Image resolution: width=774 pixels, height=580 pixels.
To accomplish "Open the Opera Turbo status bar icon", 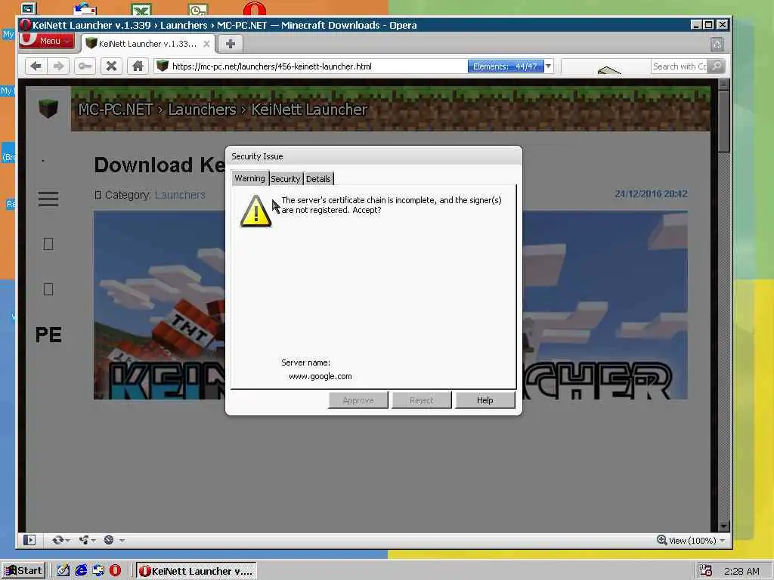I will coord(109,540).
